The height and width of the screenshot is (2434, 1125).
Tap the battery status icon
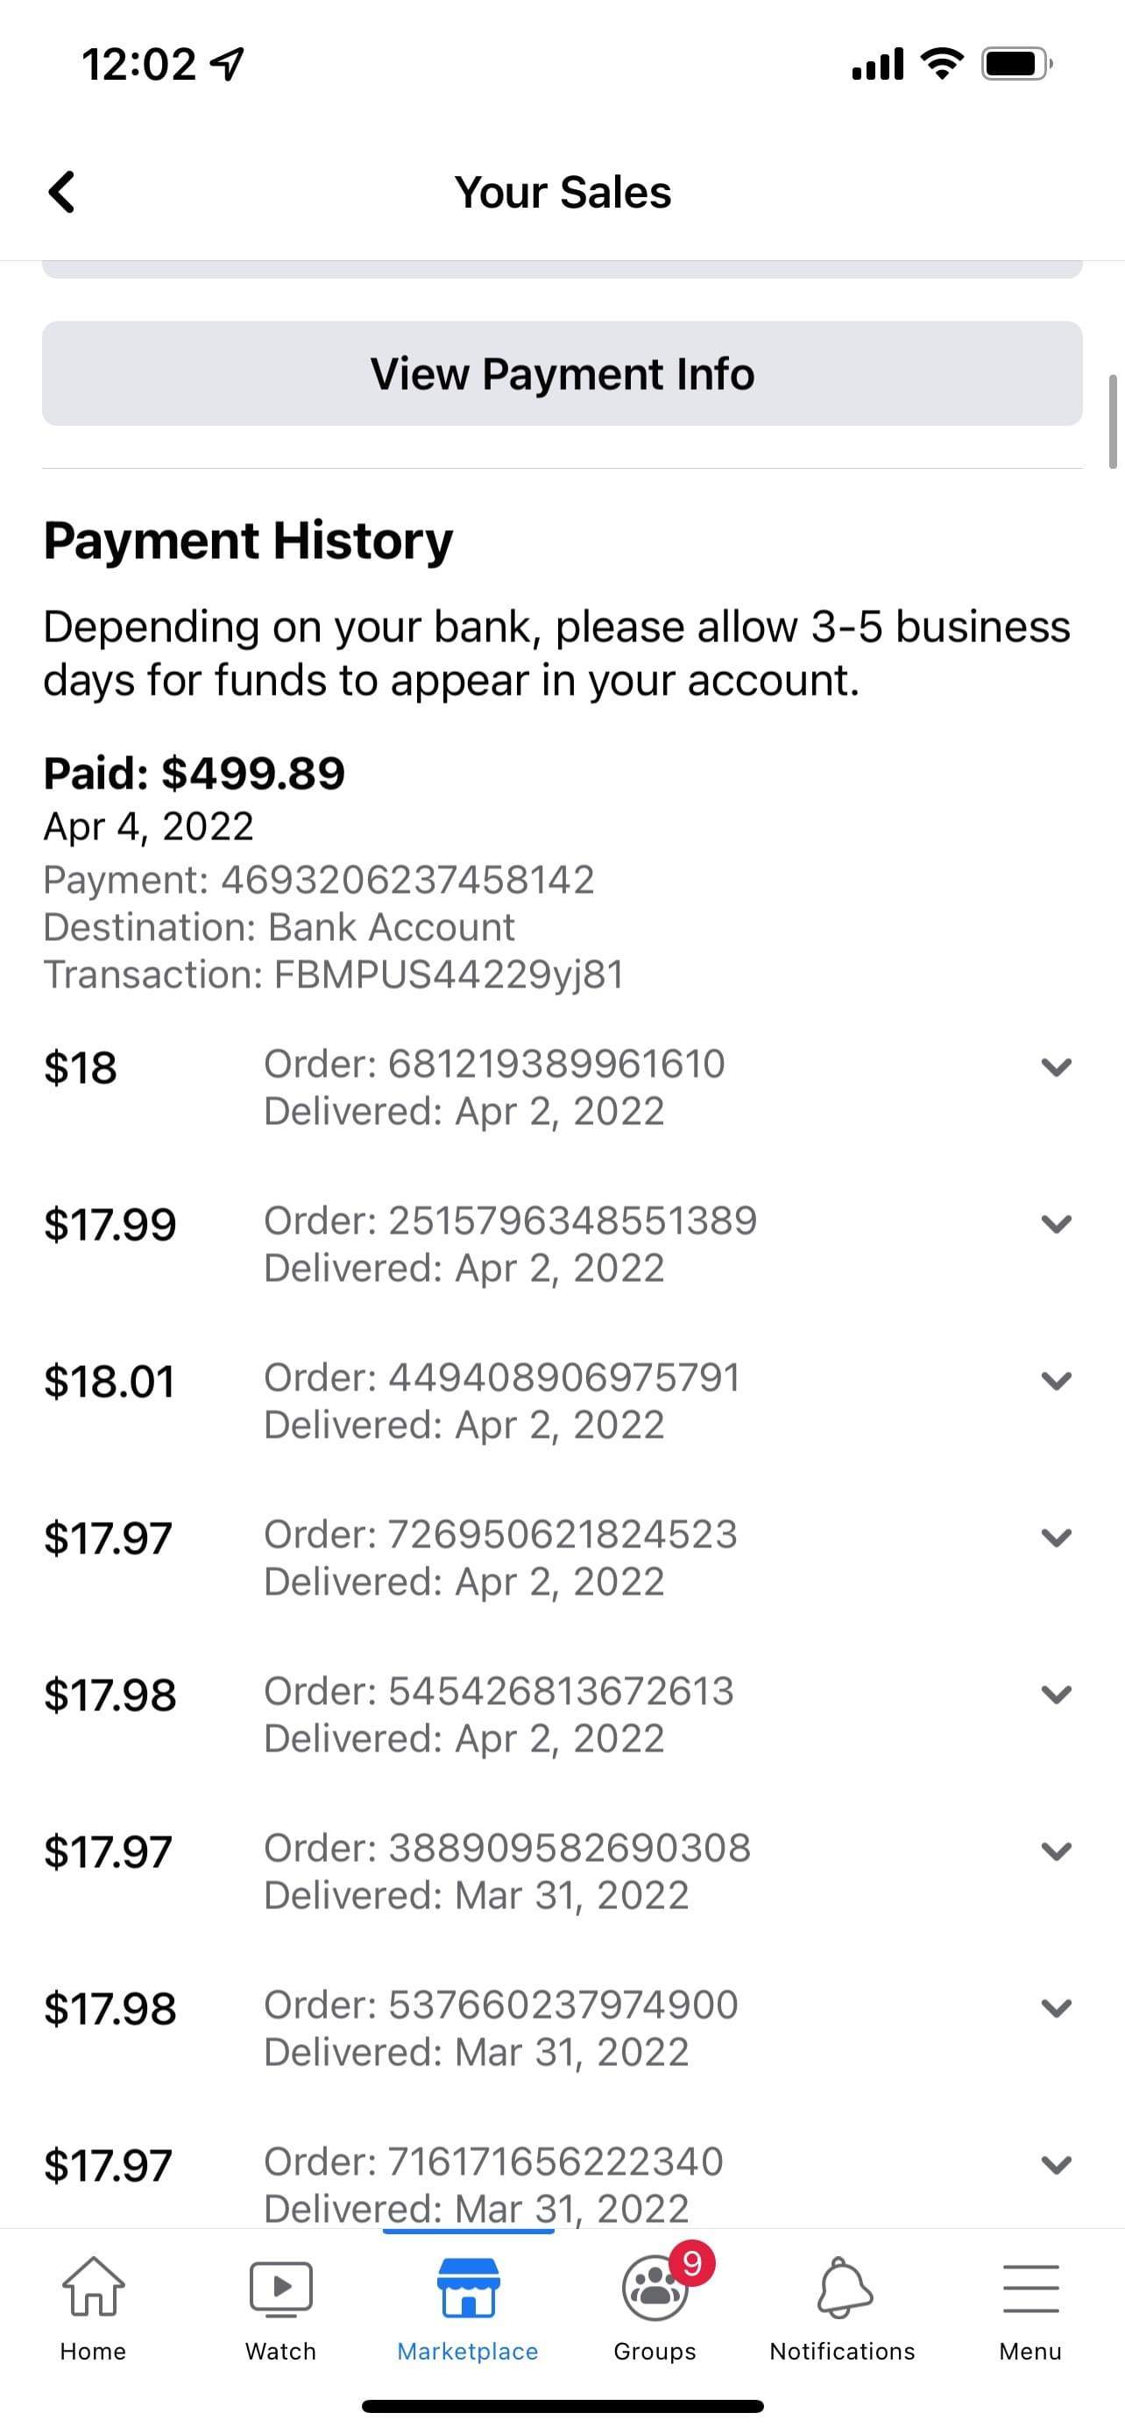(1016, 64)
